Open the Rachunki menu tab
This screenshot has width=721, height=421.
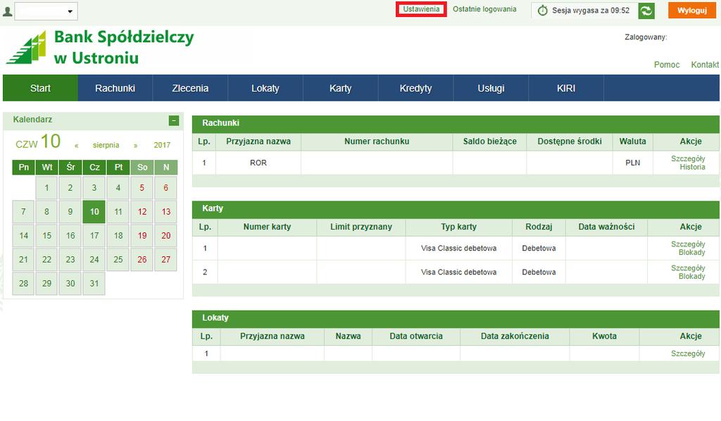[x=115, y=88]
